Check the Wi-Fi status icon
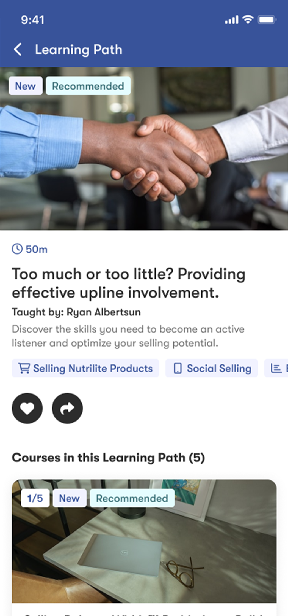Image resolution: width=288 pixels, height=616 pixels. pyautogui.click(x=248, y=20)
